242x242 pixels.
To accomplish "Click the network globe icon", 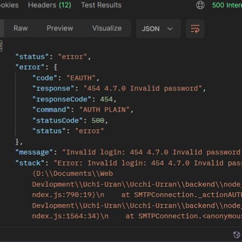I will click(200, 5).
